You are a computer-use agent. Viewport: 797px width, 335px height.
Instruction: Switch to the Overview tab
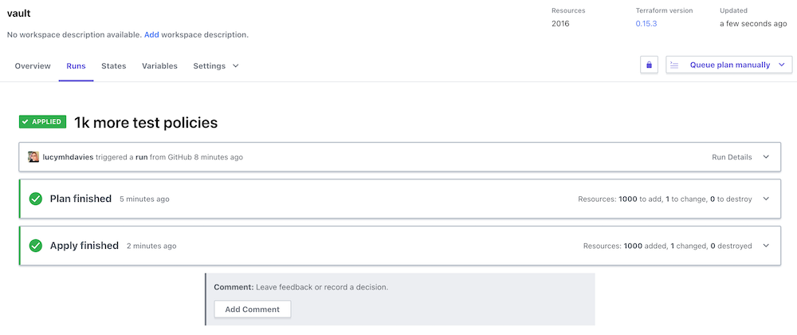pos(33,66)
